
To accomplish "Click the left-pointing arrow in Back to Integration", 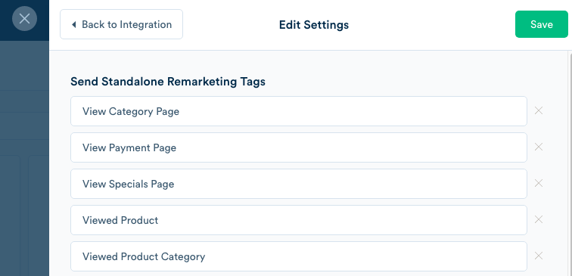I will tap(73, 25).
